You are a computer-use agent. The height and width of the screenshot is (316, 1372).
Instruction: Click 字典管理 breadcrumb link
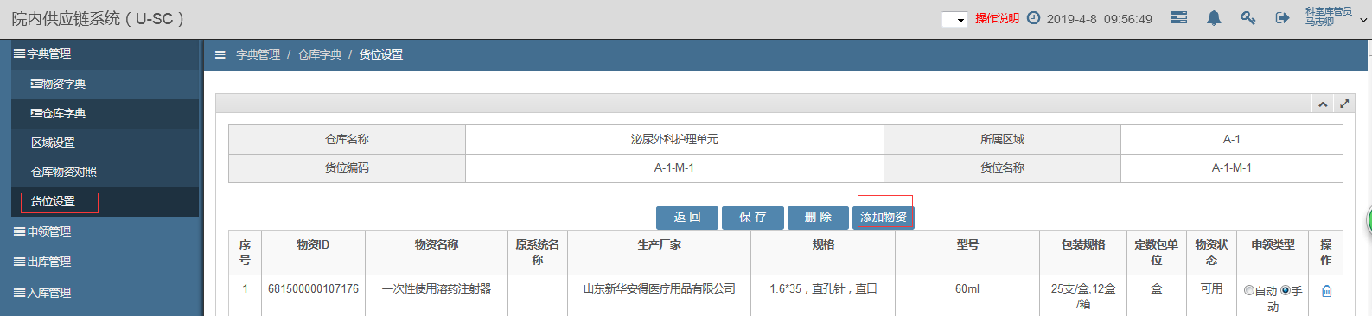(x=258, y=54)
